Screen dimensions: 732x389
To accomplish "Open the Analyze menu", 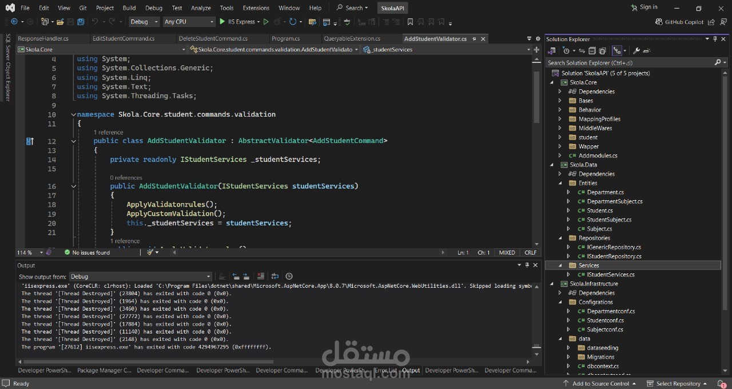I will [x=201, y=8].
